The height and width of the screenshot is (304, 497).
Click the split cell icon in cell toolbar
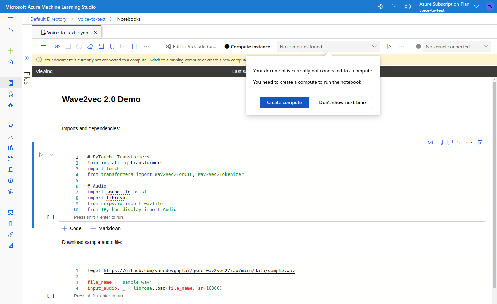point(459,143)
